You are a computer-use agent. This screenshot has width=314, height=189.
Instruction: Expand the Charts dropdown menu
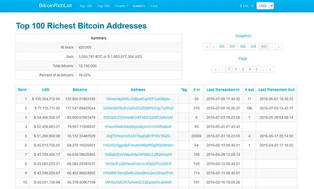pyautogui.click(x=121, y=6)
